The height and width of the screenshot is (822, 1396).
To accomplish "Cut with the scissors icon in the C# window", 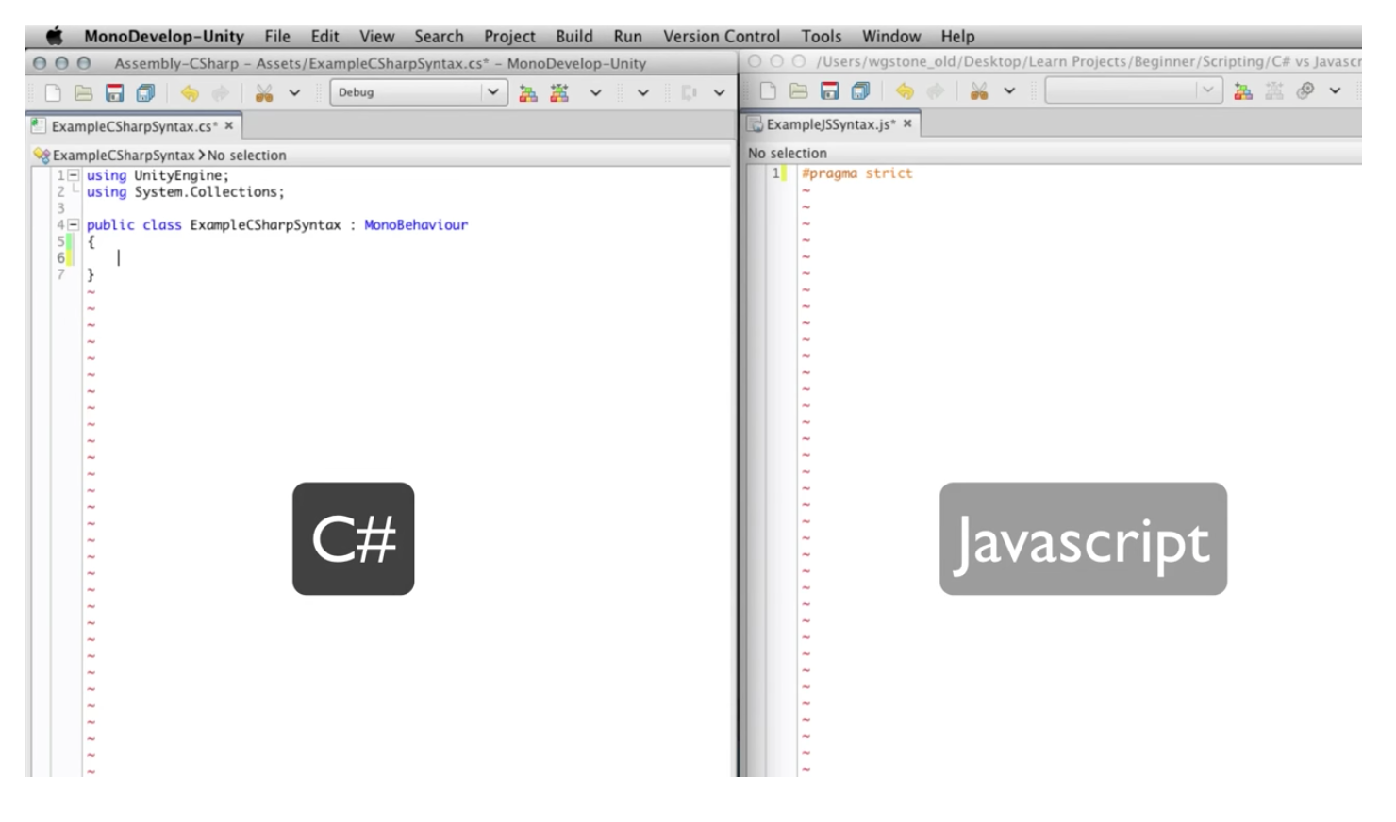I will (x=264, y=92).
